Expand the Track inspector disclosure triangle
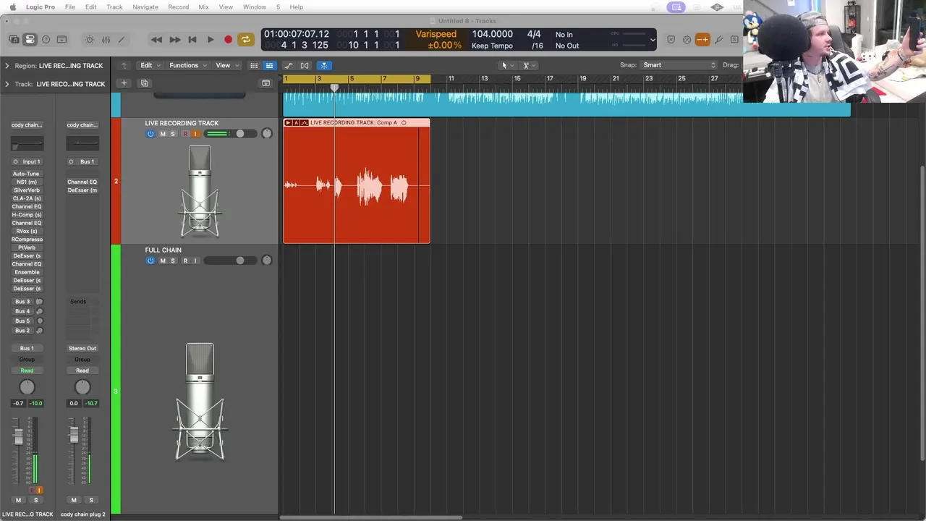The height and width of the screenshot is (521, 926). click(x=7, y=84)
